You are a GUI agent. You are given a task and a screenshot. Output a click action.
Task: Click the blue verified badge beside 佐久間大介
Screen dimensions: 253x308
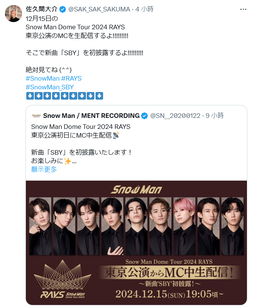click(63, 9)
